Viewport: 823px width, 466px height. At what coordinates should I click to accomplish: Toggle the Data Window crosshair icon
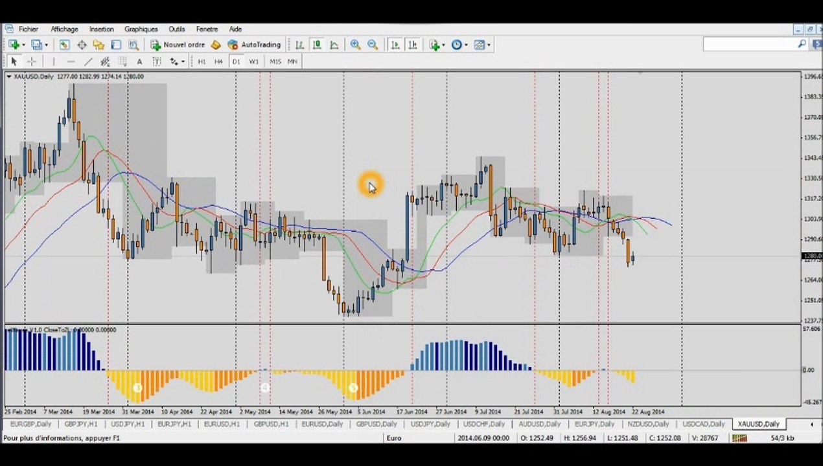coord(82,45)
